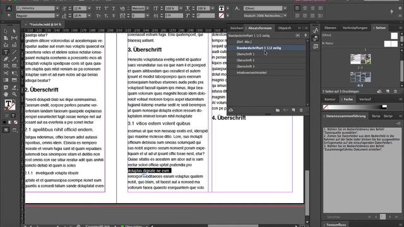Screen dimensions: 404x227
Task: Switch to the Objektfo tab
Action: pyautogui.click(x=285, y=28)
